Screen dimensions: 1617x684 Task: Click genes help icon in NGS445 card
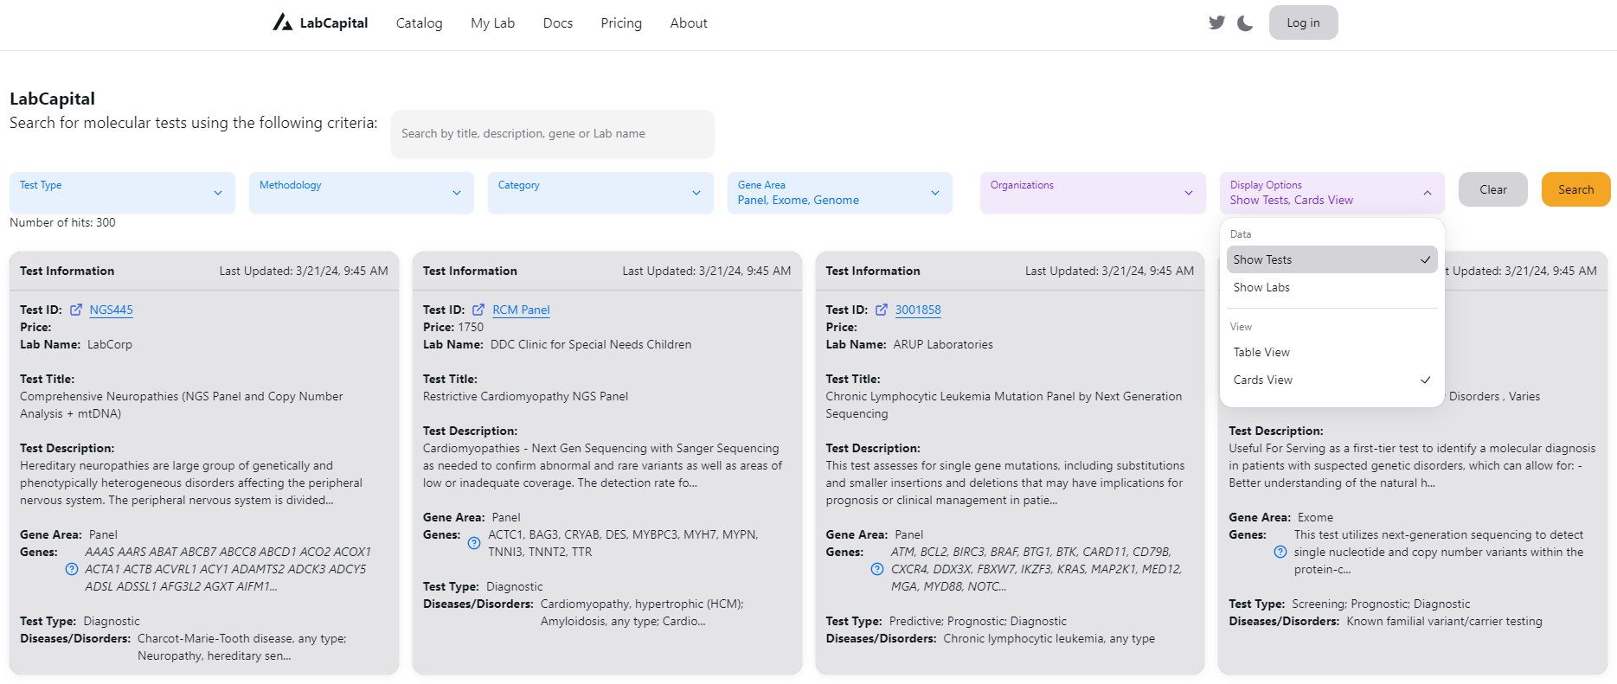click(x=72, y=569)
